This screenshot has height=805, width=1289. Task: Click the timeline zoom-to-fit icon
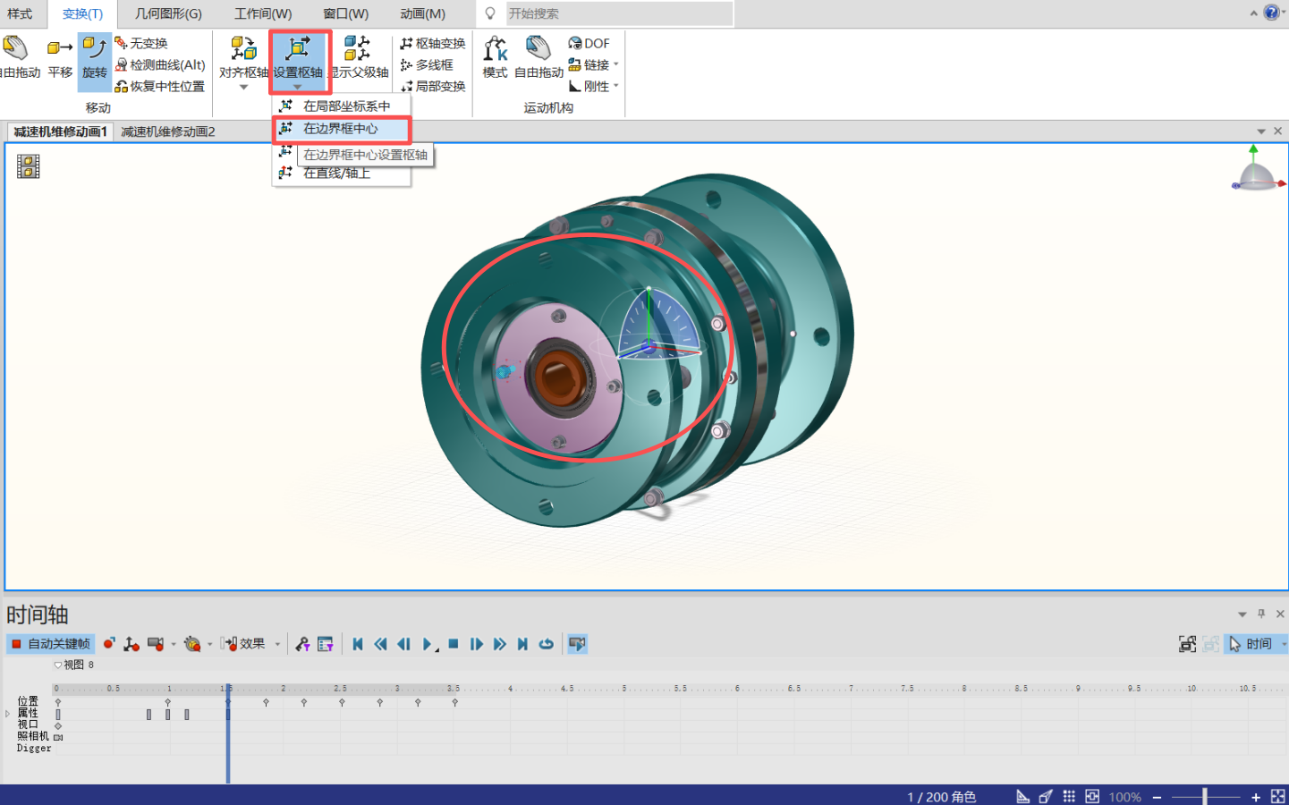(x=1187, y=644)
